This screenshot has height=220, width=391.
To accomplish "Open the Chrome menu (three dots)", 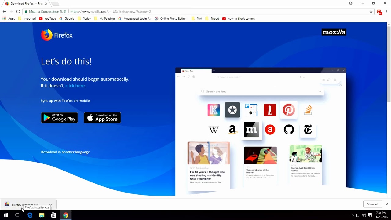I will click(x=386, y=12).
